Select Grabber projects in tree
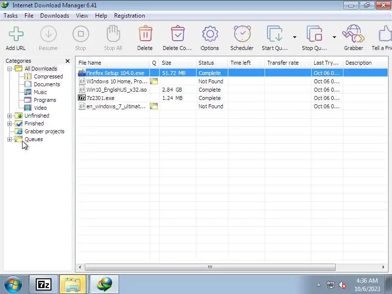 44,131
